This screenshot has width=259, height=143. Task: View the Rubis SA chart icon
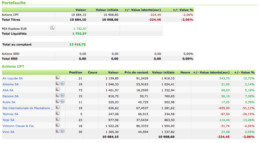pyautogui.click(x=57, y=101)
